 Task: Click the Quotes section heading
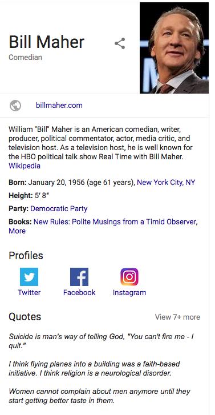25,317
